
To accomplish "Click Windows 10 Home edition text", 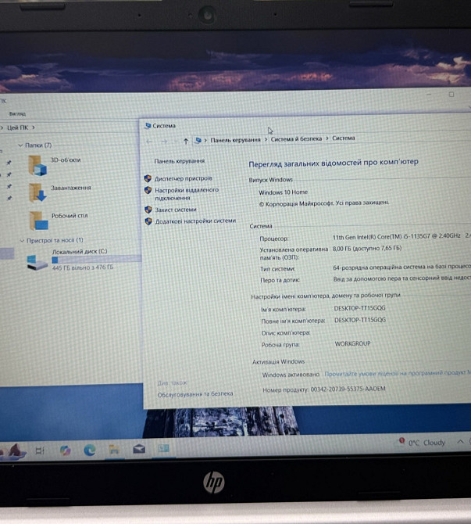I will pos(283,192).
